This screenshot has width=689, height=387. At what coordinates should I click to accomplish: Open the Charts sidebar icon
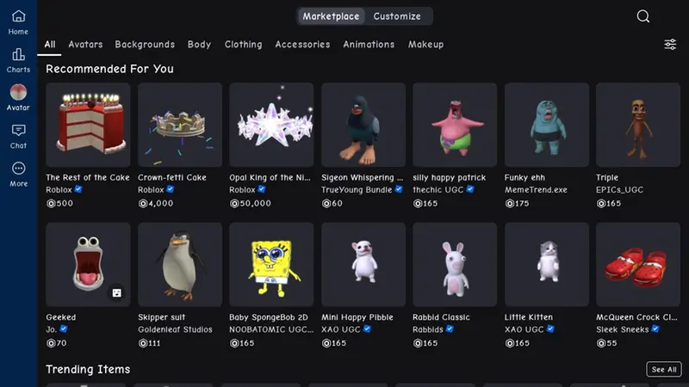coord(18,60)
